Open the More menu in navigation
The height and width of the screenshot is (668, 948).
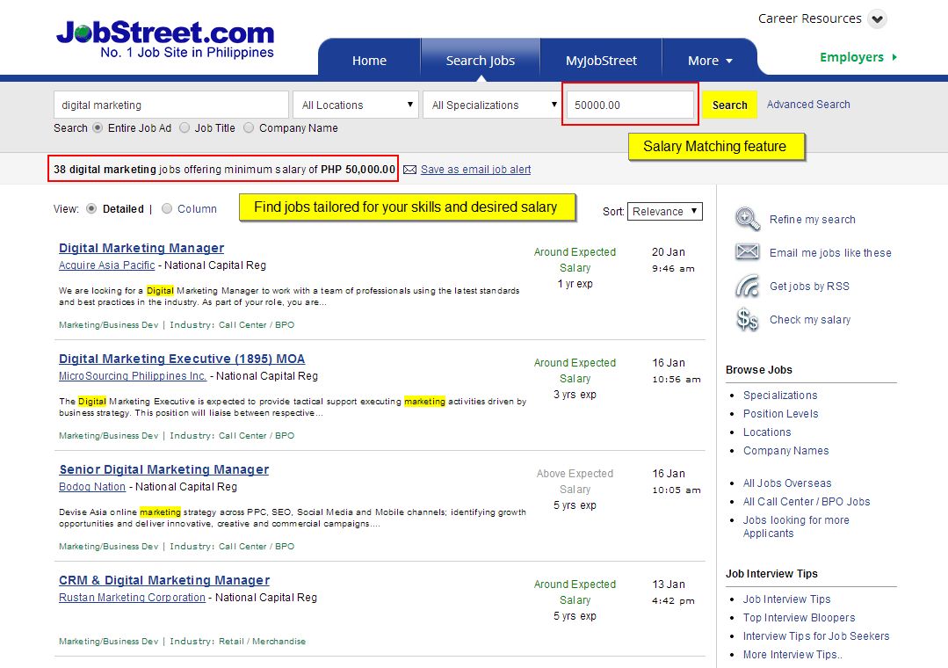[x=710, y=61]
